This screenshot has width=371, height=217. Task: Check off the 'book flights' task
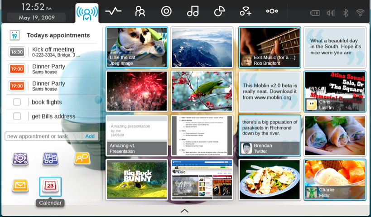(17, 102)
